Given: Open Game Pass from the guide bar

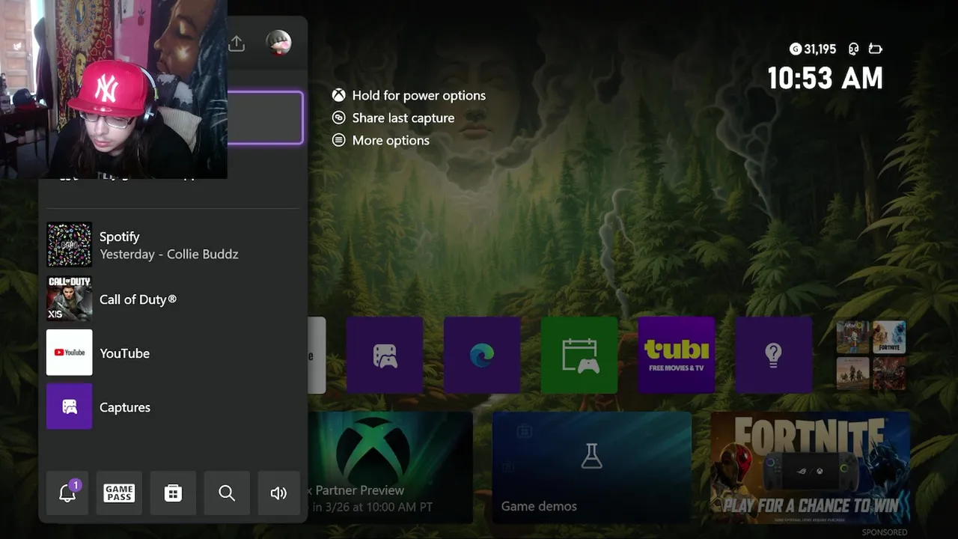Looking at the screenshot, I should click(119, 493).
